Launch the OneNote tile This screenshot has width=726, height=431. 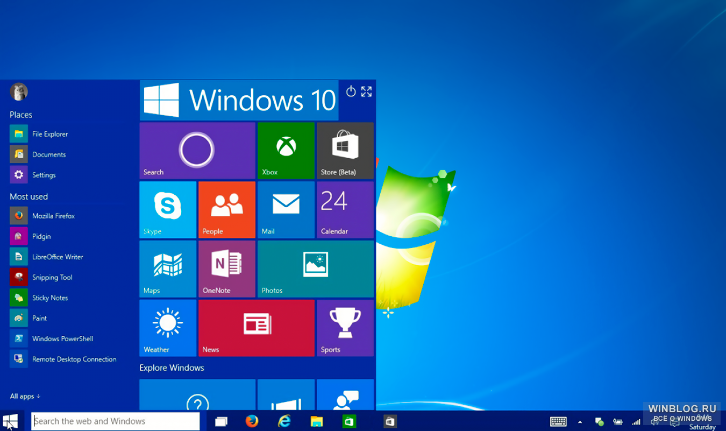[227, 269]
